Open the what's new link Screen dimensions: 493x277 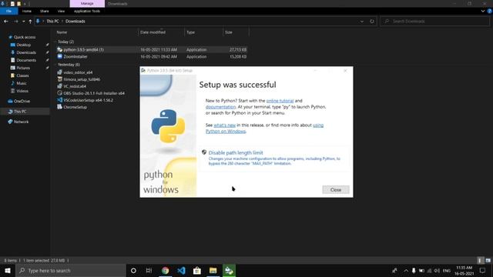coord(224,125)
